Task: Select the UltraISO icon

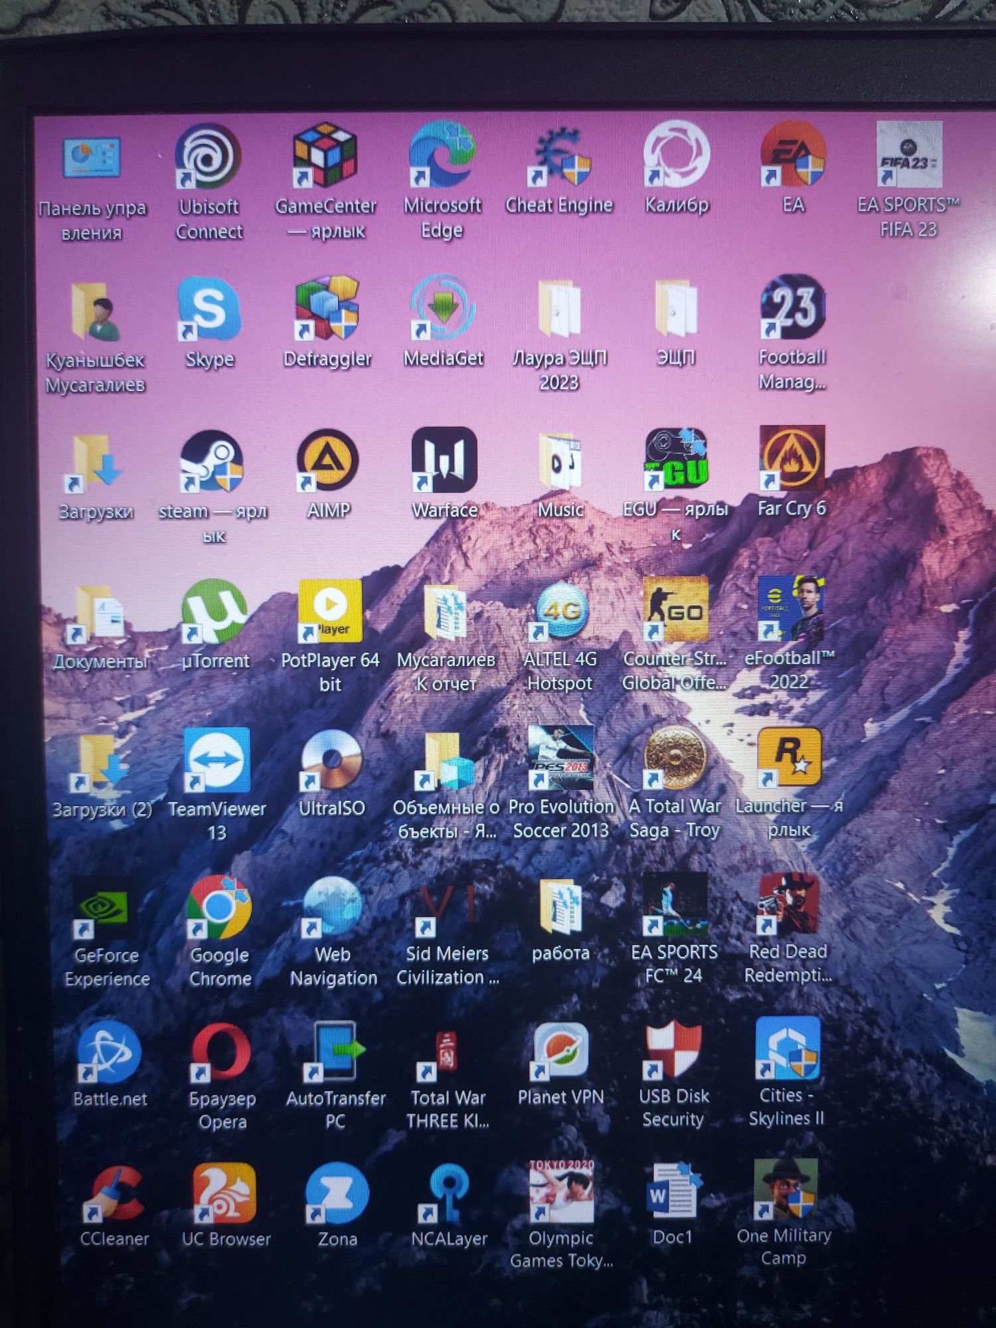Action: point(331,760)
